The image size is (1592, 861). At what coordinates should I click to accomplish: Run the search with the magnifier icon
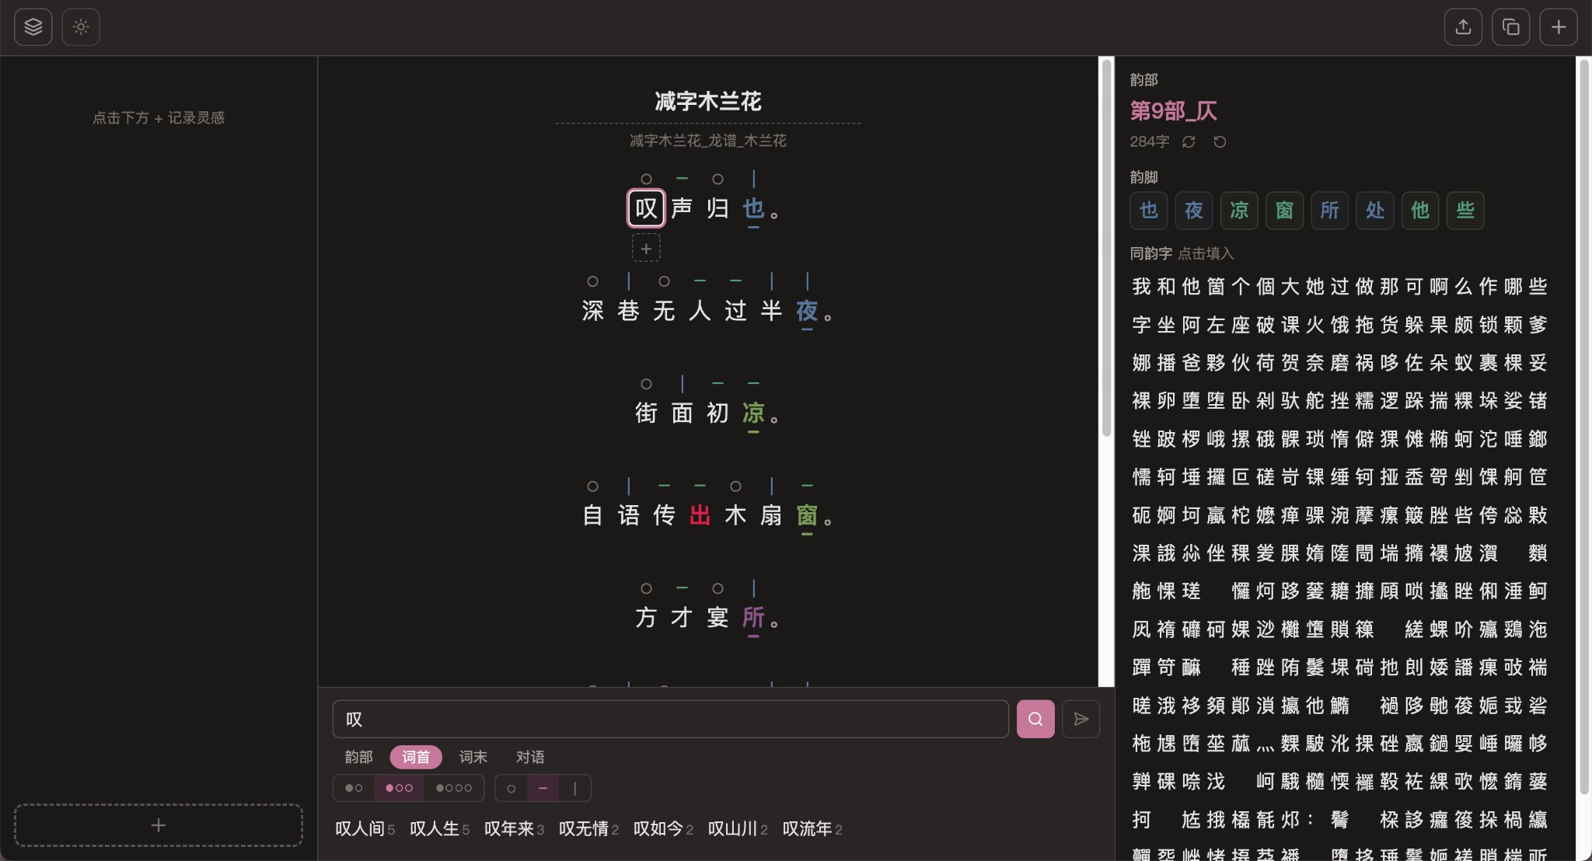[x=1035, y=718]
